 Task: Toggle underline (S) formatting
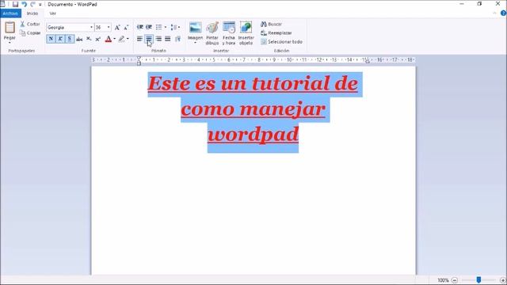point(70,39)
